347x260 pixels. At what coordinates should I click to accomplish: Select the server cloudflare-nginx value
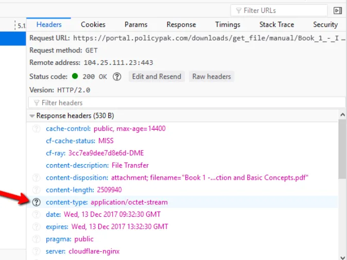click(94, 251)
